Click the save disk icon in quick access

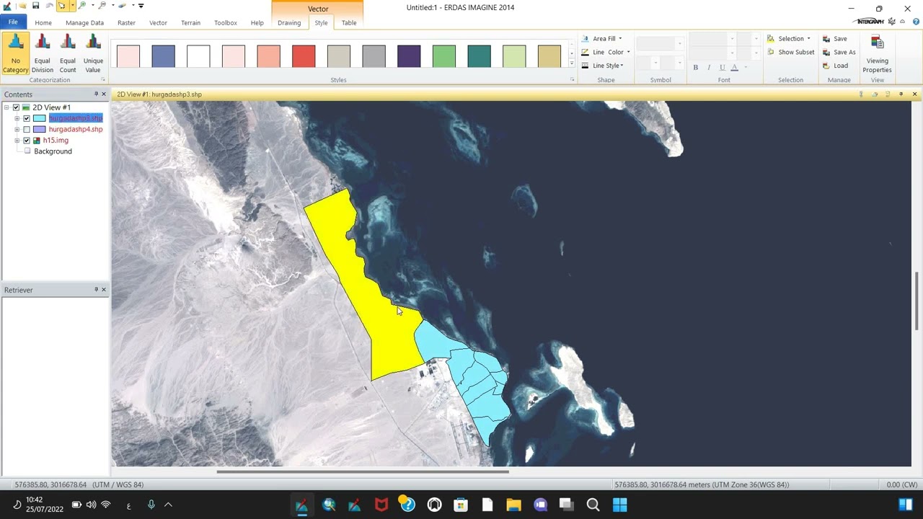click(35, 6)
